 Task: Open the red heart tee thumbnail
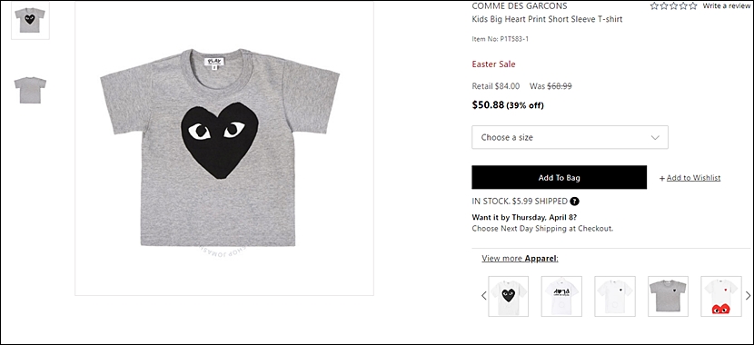click(720, 296)
